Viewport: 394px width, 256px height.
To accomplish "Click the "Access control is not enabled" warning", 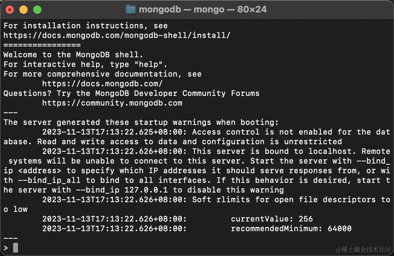I will click(x=259, y=132).
